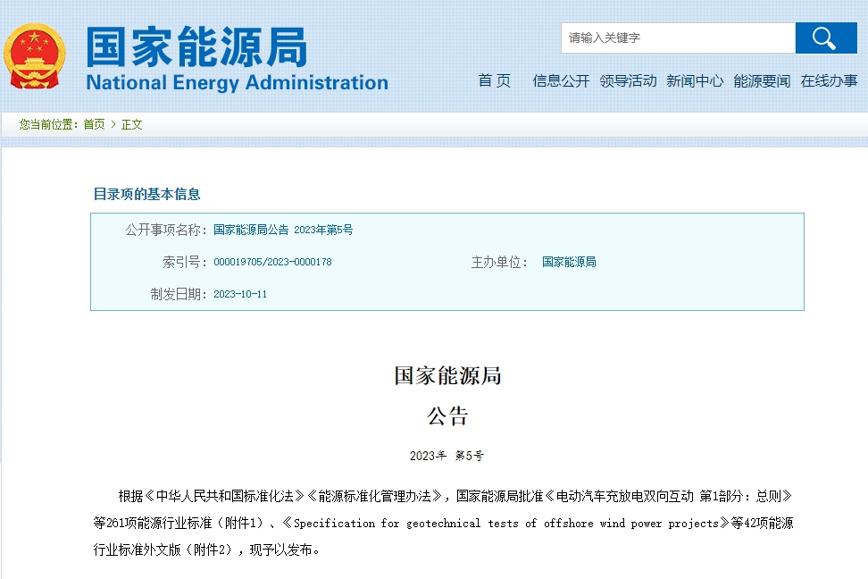This screenshot has width=868, height=579.
Task: Click 国家能源局 next to 主办单位
Action: click(x=568, y=263)
